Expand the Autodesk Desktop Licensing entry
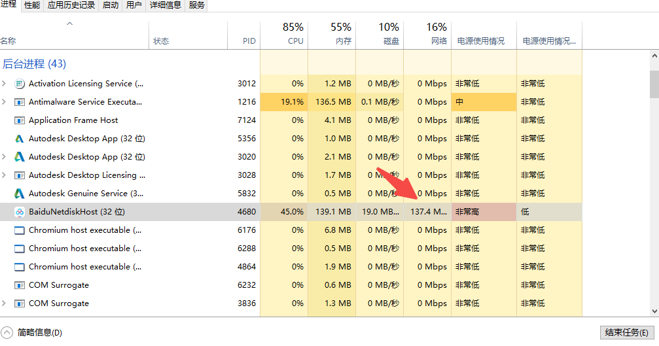This screenshot has height=346, width=659. (5, 175)
